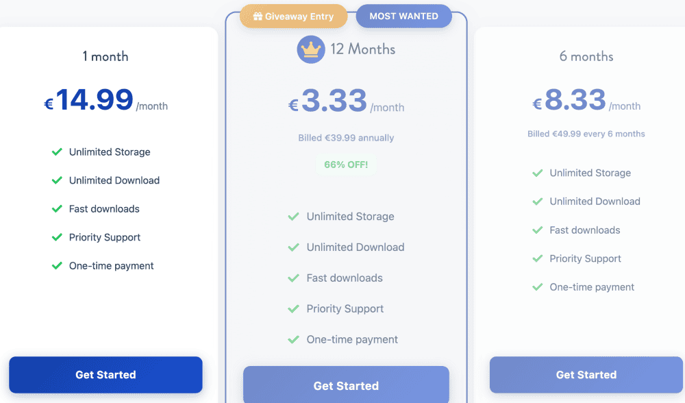Select the MOST WANTED badge

403,16
